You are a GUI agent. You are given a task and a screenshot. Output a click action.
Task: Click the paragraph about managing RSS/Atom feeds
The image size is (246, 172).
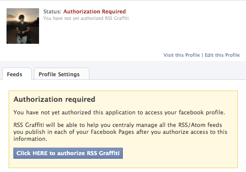(x=120, y=132)
